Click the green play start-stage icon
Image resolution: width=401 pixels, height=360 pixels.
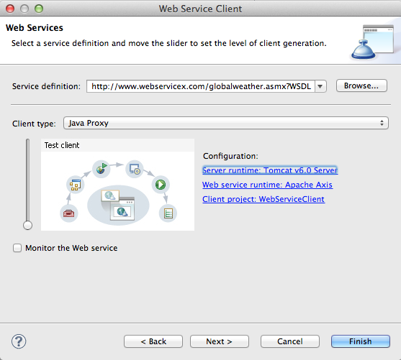(161, 185)
